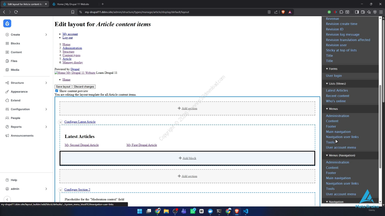Collapse the sidebar with the bottom arrow button
385x216 pixels.
(x=7, y=199)
